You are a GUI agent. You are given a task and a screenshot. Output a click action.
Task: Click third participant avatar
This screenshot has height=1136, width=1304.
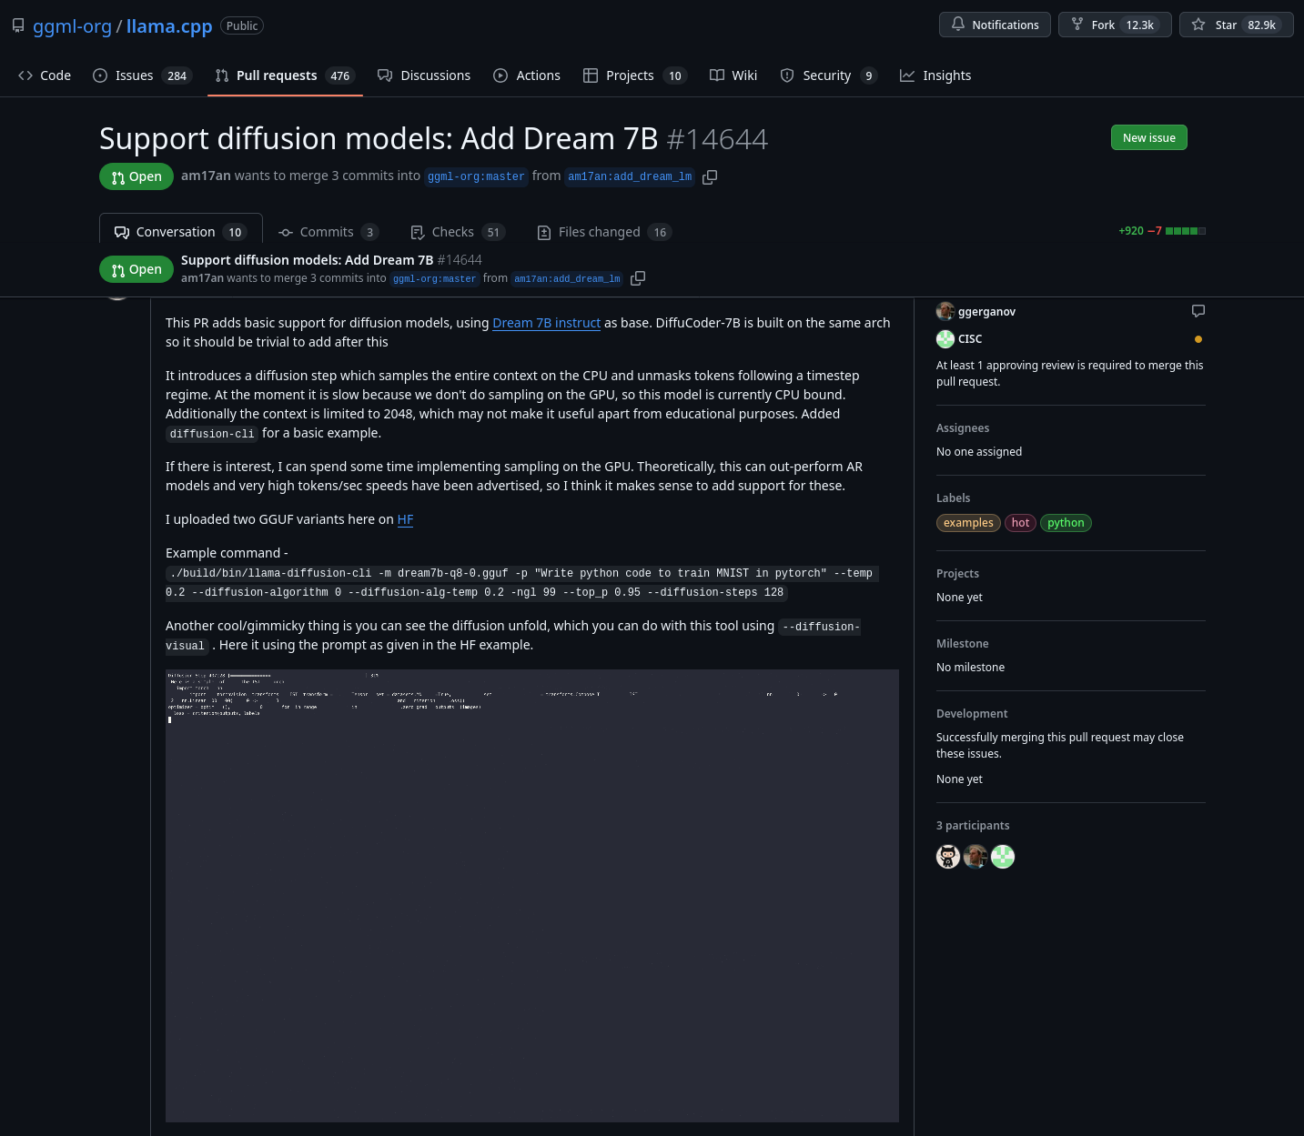pos(1003,857)
